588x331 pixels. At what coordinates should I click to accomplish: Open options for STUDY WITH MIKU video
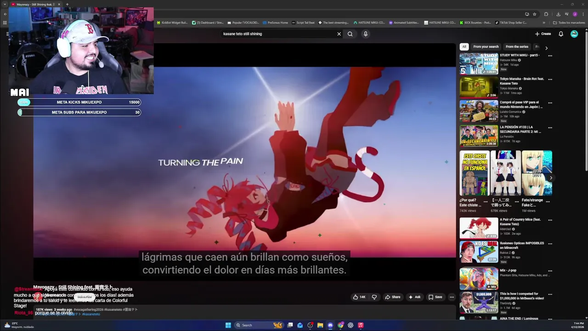pos(550,56)
